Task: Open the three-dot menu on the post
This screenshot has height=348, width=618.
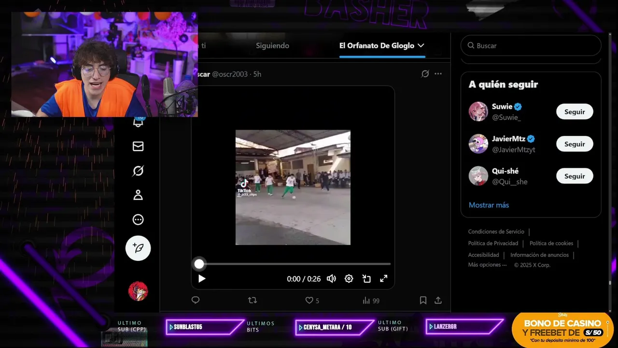Action: pyautogui.click(x=438, y=74)
